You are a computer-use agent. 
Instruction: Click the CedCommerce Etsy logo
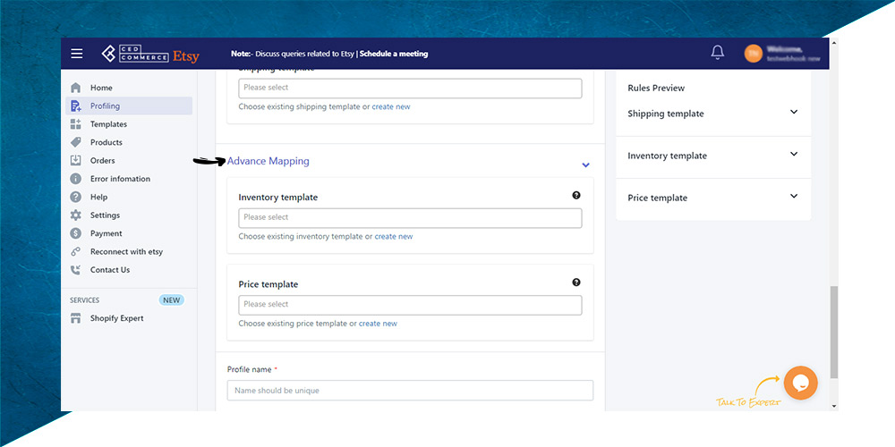pos(150,55)
